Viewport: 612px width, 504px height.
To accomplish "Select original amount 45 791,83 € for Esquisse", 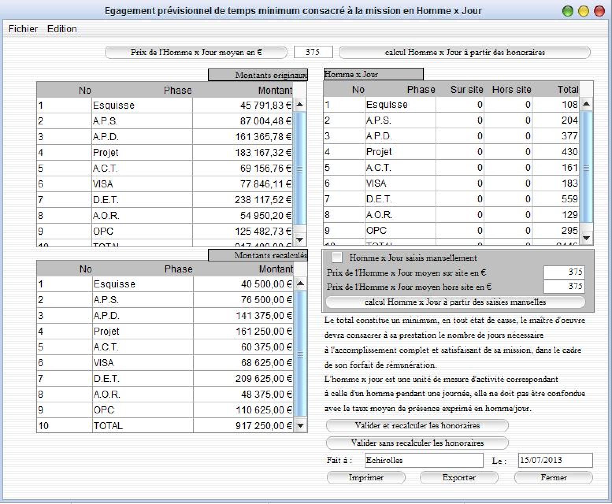I will pyautogui.click(x=243, y=105).
